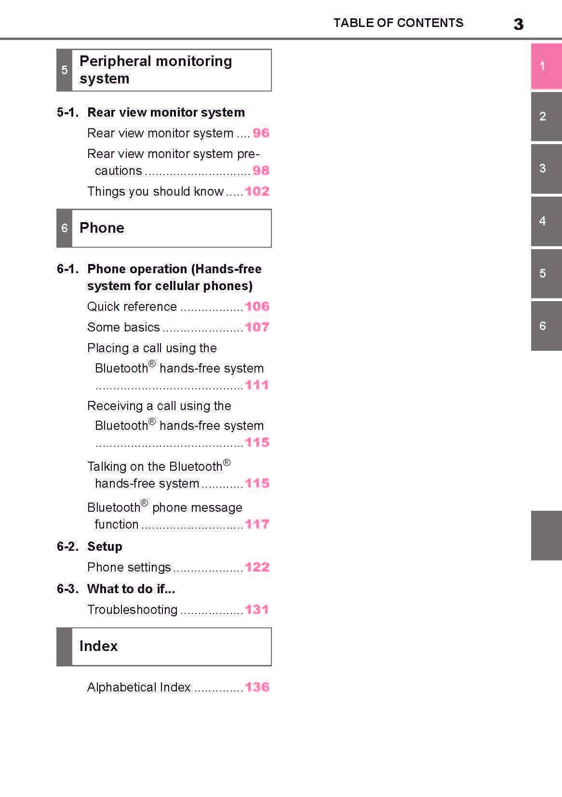562x797 pixels.
Task: Open section tab 4
Action: click(x=546, y=221)
